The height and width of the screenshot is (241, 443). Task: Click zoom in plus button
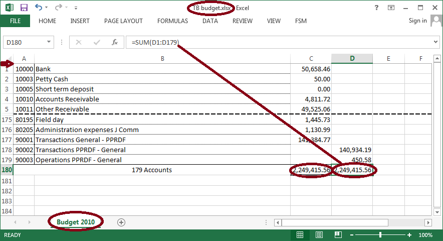coord(409,235)
